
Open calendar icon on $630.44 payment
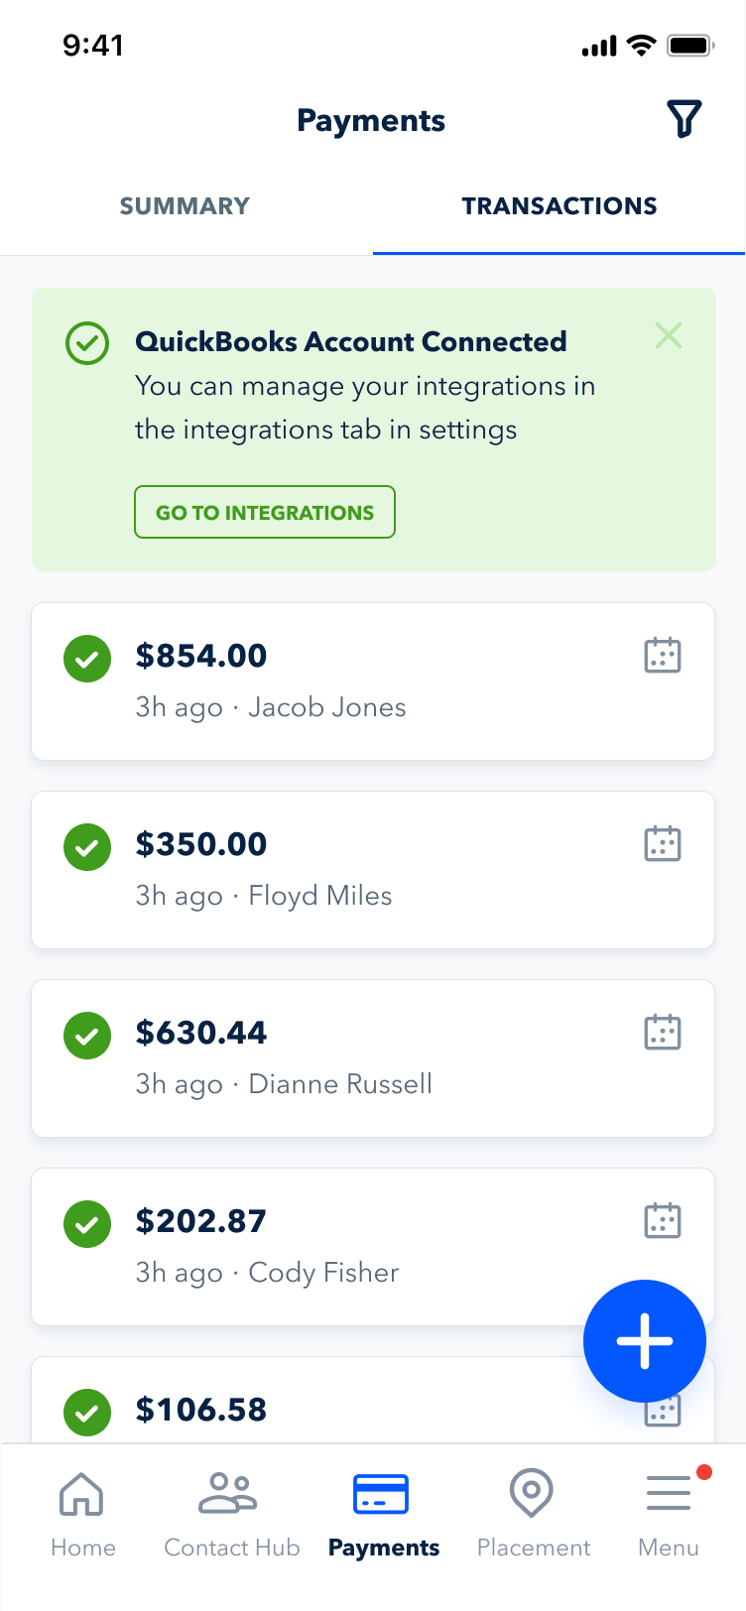pyautogui.click(x=663, y=1032)
